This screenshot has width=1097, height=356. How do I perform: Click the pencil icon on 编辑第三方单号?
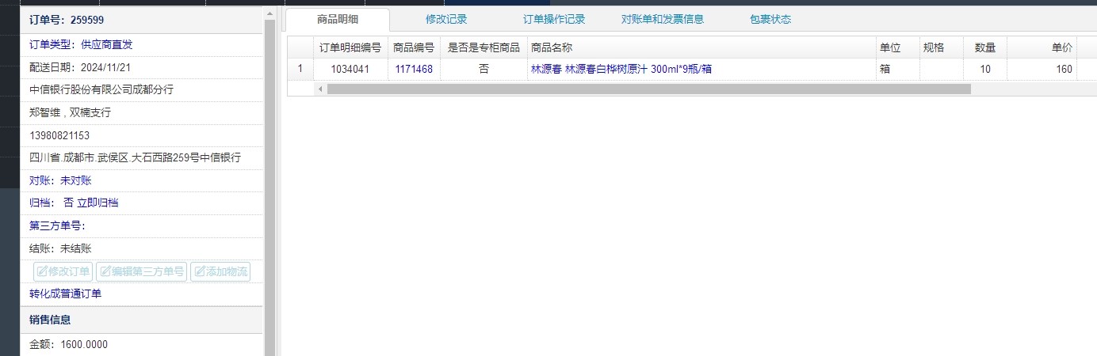click(105, 271)
